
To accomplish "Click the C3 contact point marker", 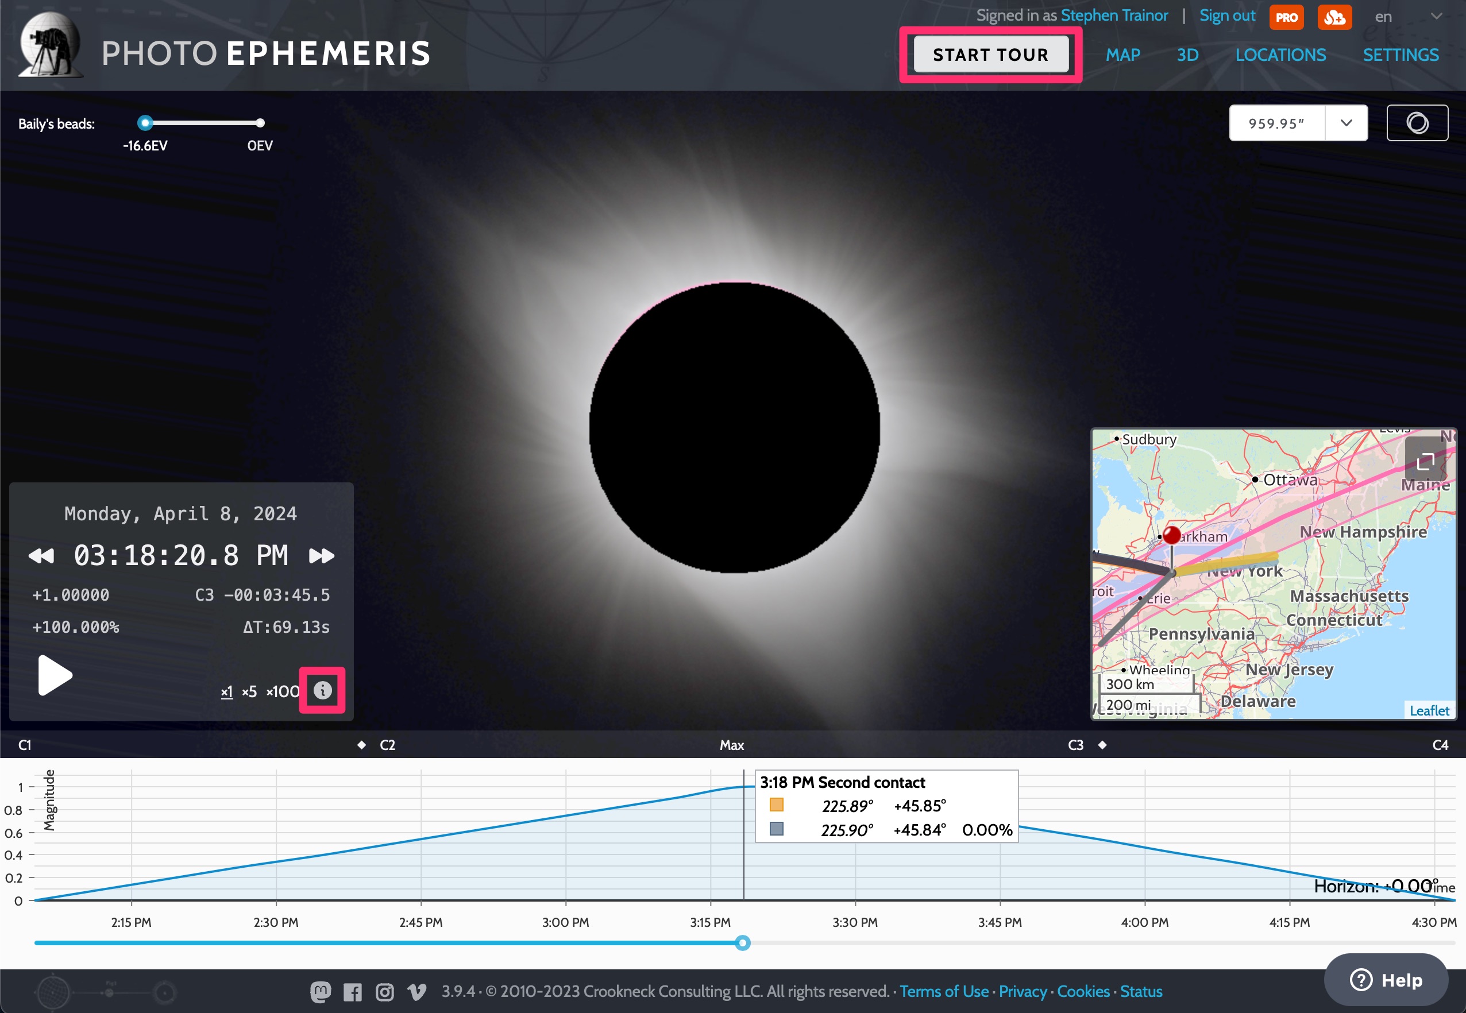I will (x=1102, y=746).
